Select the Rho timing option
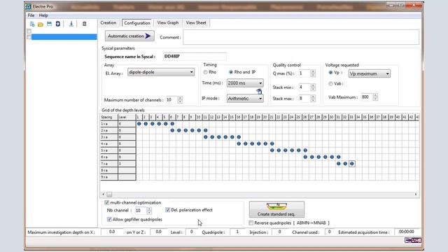Image resolution: width=448 pixels, height=252 pixels. point(205,72)
